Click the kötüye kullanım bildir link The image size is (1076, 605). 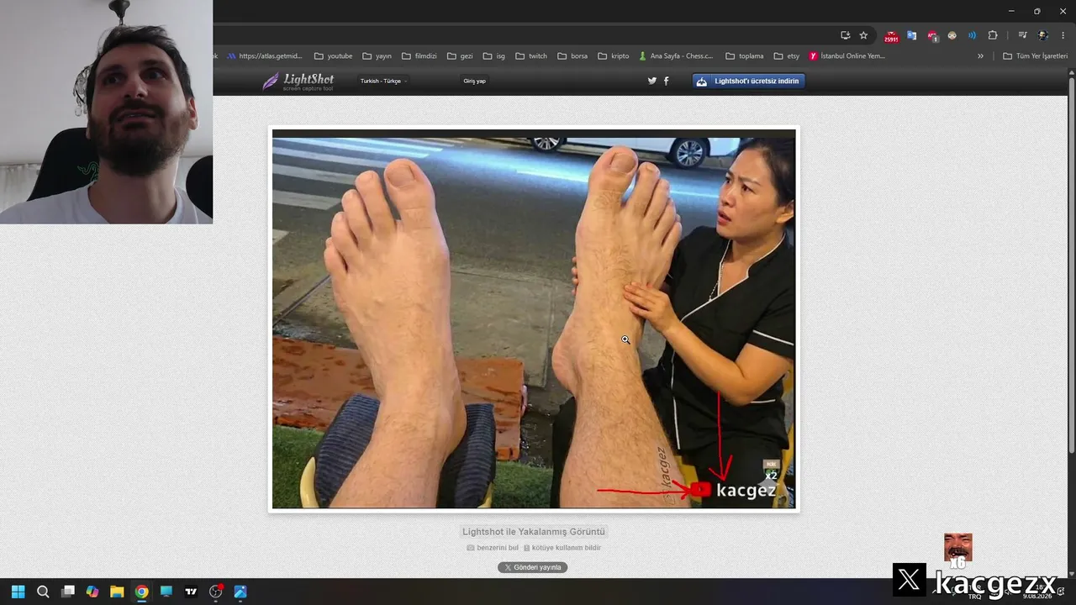562,548
